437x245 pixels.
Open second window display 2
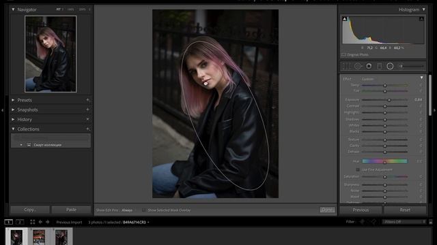pos(20,222)
